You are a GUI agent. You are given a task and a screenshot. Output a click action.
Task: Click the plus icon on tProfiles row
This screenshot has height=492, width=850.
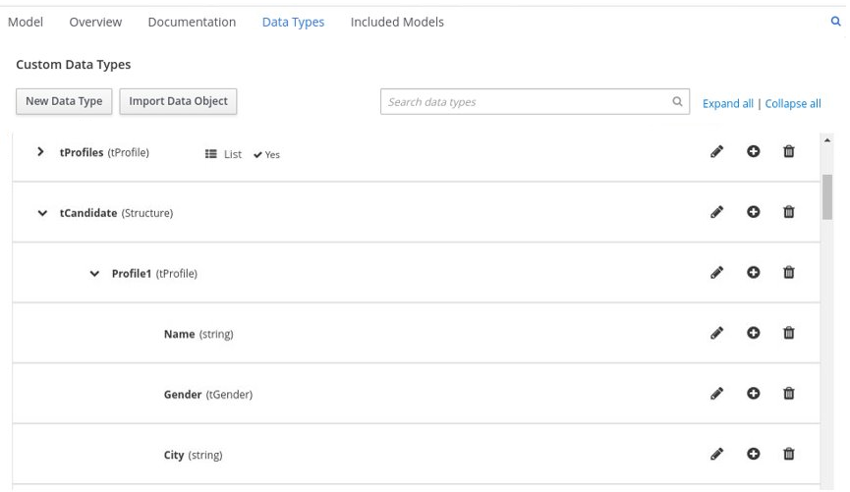[754, 152]
